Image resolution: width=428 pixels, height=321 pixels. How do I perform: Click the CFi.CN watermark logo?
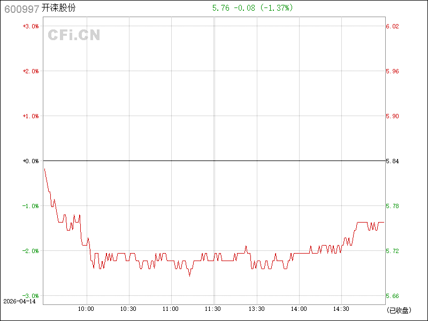coord(74,35)
